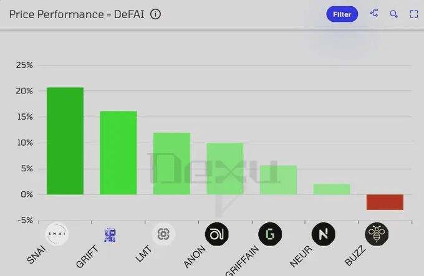Image resolution: width=424 pixels, height=276 pixels.
Task: Click the search magnifier icon
Action: click(x=393, y=14)
